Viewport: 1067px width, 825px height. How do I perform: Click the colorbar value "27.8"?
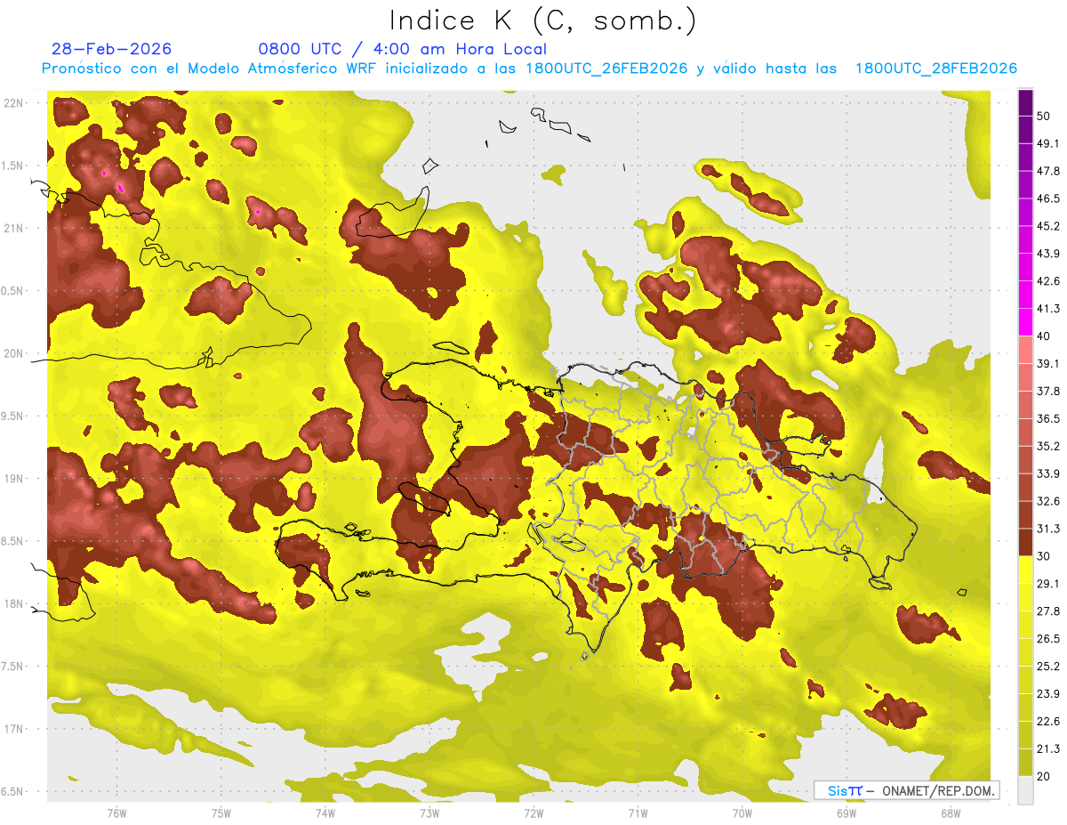click(x=1049, y=611)
